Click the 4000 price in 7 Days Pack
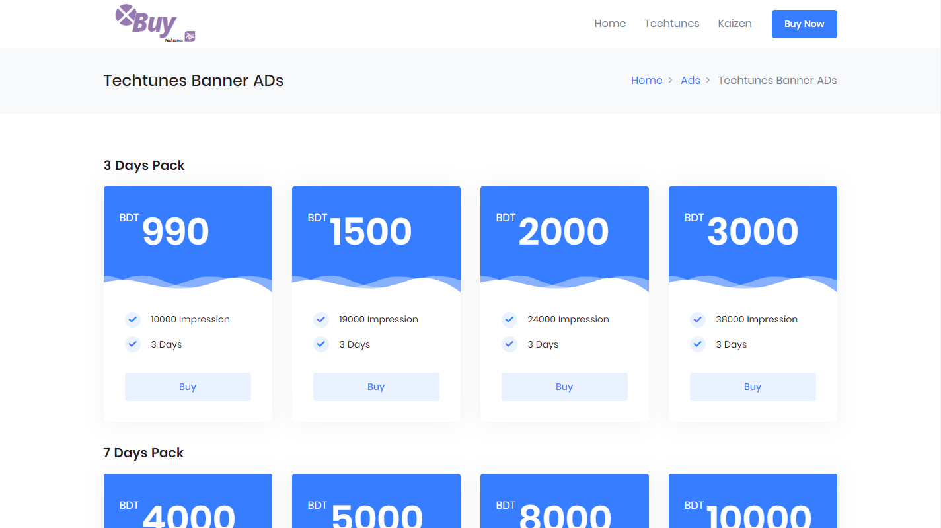941x528 pixels. pos(189,515)
